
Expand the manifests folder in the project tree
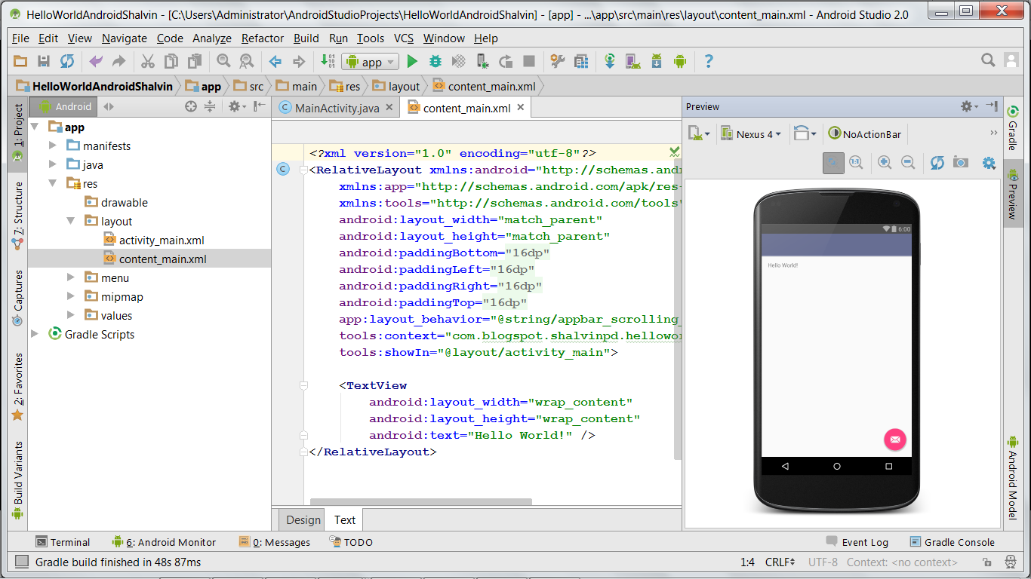[53, 146]
